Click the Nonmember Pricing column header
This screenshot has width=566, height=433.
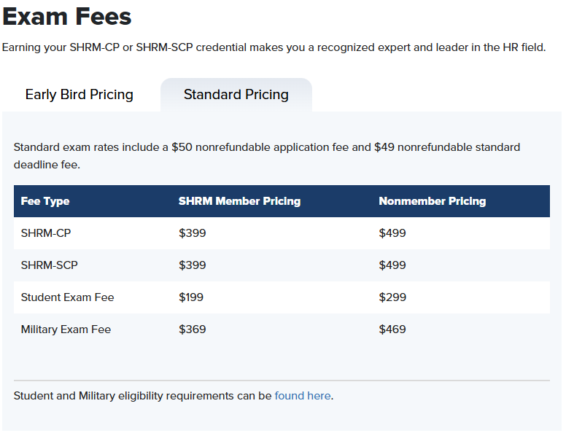(x=432, y=201)
